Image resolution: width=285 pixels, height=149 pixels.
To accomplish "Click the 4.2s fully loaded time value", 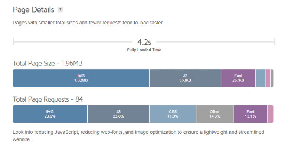I will (144, 42).
